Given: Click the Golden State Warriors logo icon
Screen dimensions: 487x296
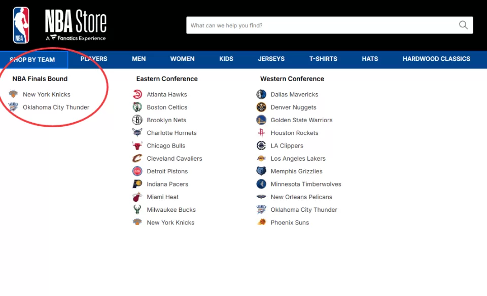Looking at the screenshot, I should pyautogui.click(x=261, y=120).
